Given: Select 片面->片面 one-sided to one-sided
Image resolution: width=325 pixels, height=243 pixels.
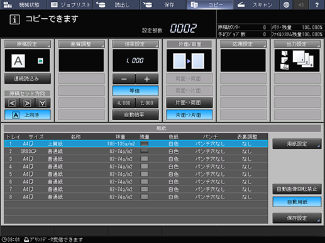Looking at the screenshot, I should (x=189, y=115).
